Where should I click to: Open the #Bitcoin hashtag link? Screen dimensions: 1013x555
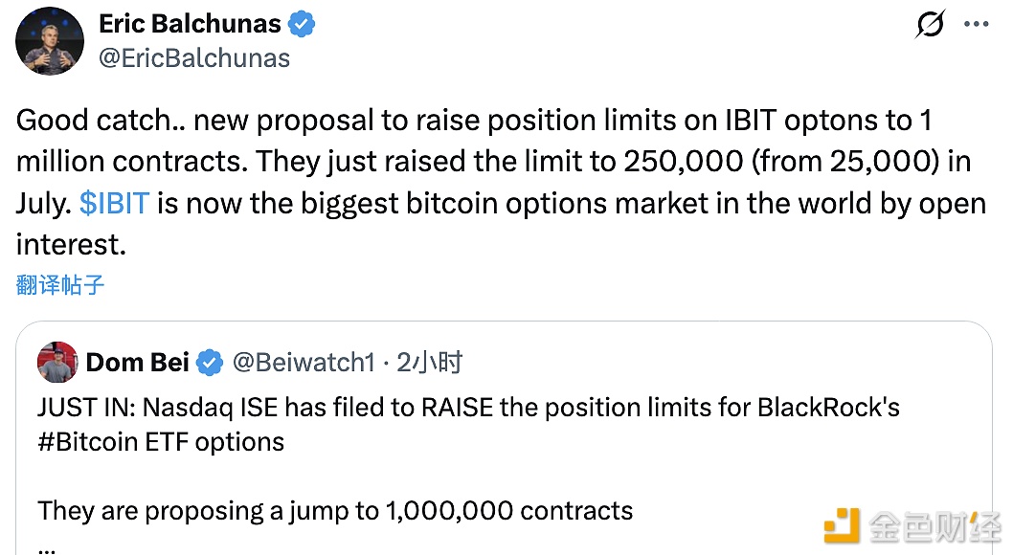point(86,441)
